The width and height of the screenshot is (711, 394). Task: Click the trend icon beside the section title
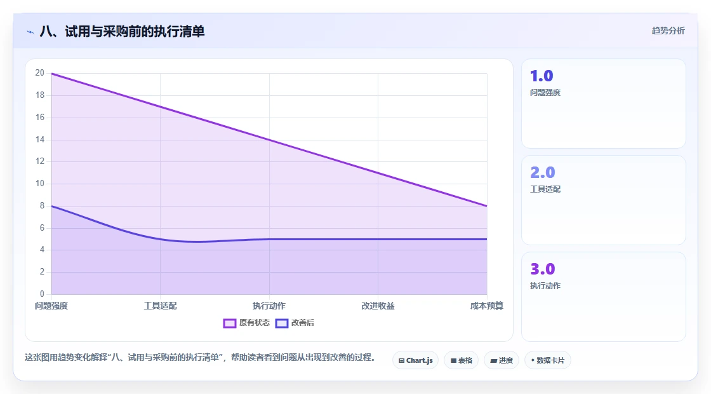click(x=30, y=32)
